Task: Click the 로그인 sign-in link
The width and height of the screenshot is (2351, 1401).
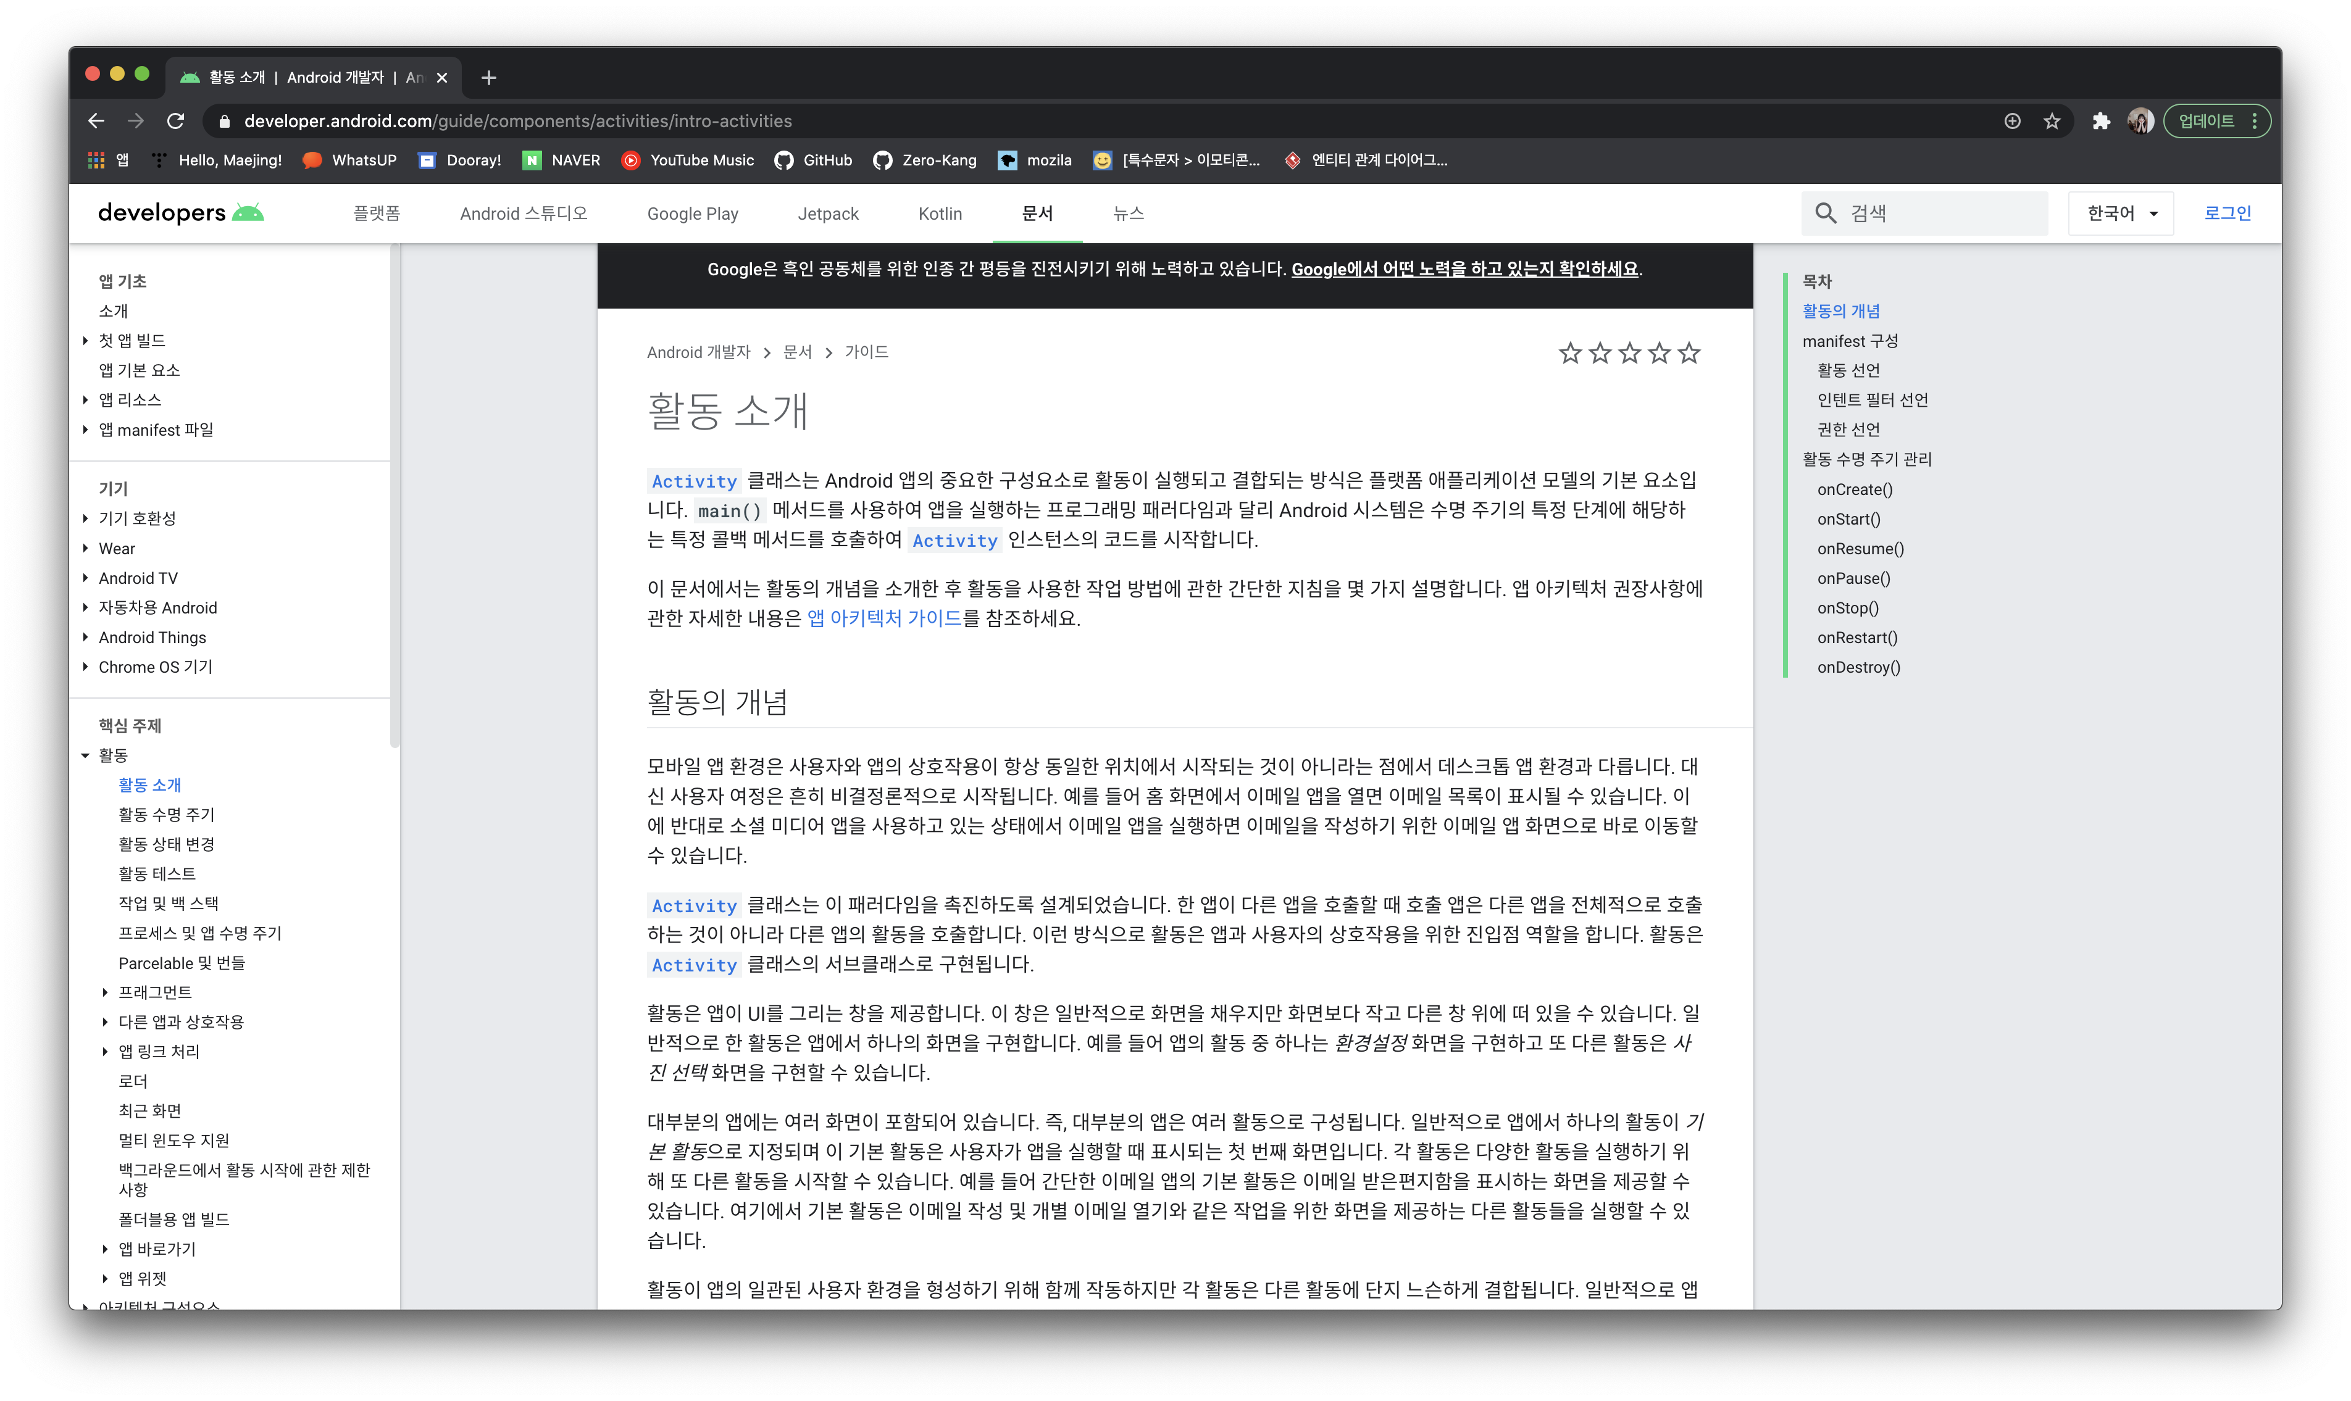Action: [x=2228, y=214]
